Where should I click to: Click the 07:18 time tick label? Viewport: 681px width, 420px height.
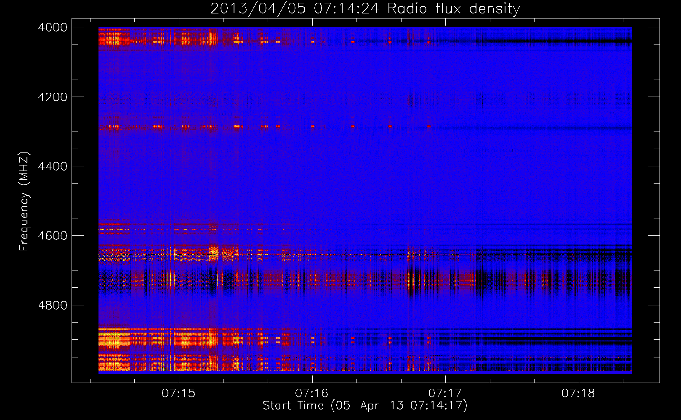(579, 394)
